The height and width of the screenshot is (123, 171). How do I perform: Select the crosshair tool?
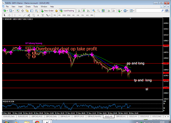coord(9,15)
